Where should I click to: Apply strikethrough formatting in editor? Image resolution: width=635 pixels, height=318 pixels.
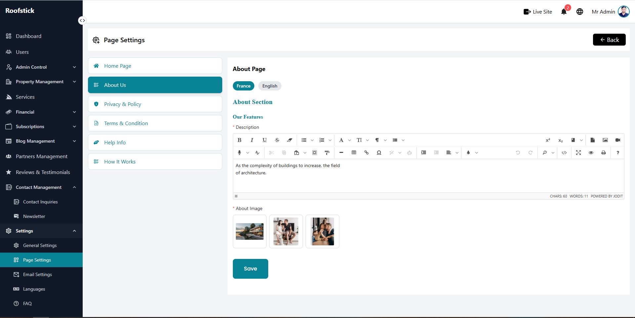point(277,140)
